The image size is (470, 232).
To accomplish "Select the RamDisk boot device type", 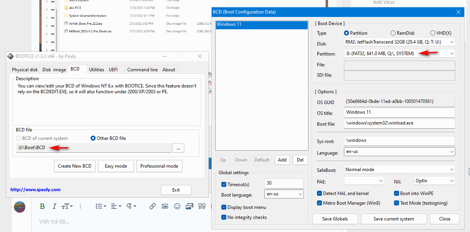I will click(393, 33).
